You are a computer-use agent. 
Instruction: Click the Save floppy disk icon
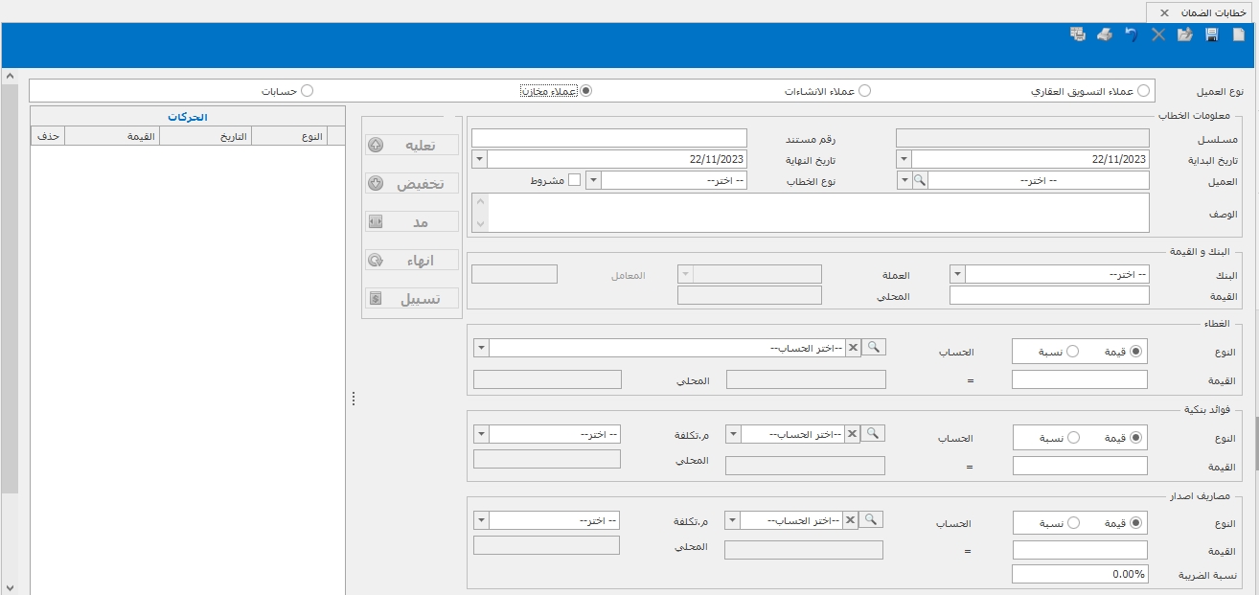[1211, 34]
